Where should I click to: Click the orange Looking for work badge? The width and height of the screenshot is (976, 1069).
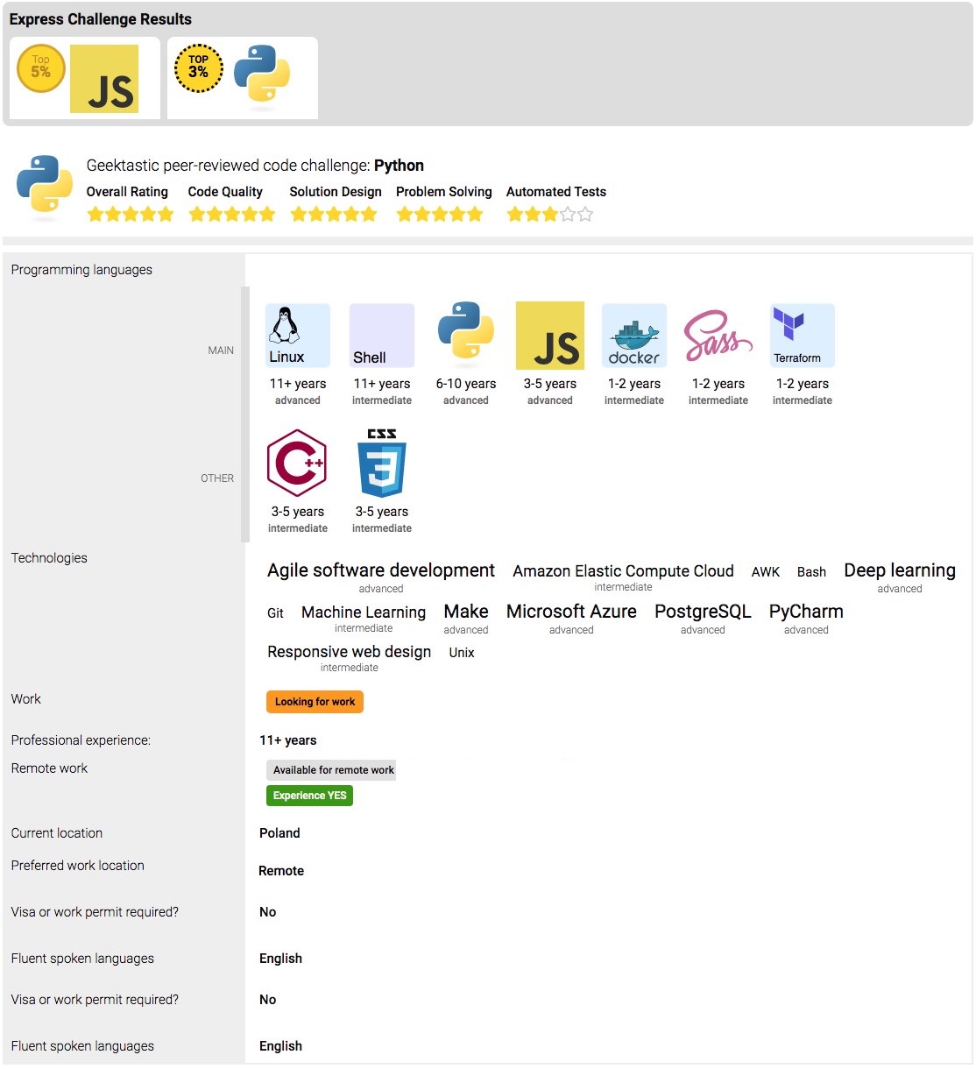(315, 702)
